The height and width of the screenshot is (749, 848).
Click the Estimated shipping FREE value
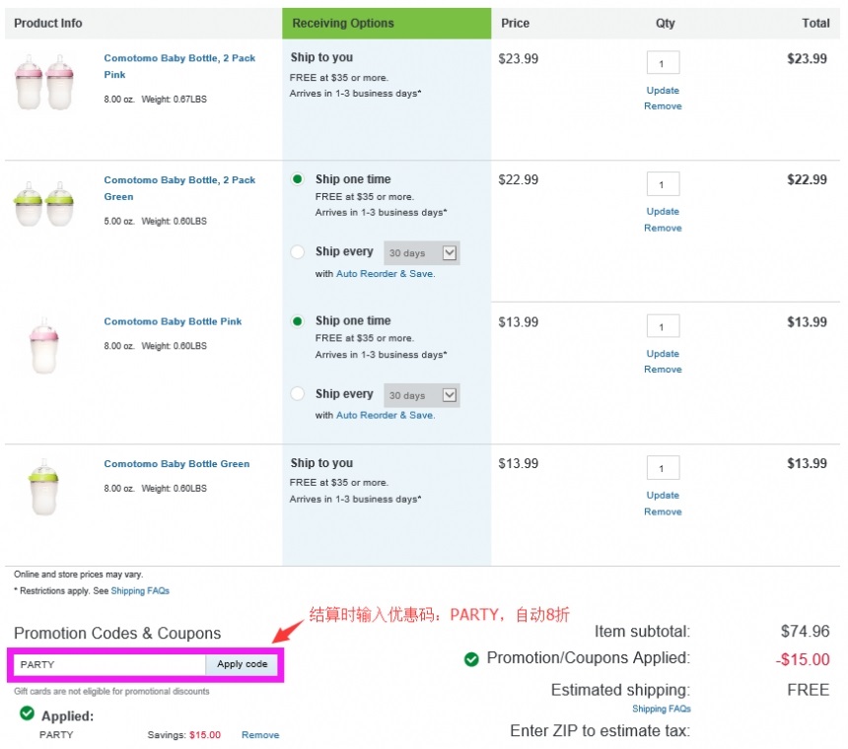click(808, 690)
